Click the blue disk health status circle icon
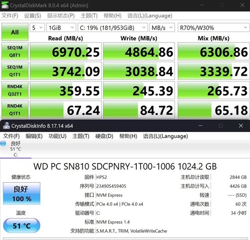Screen dimensions: 250x240 [x=3, y=144]
